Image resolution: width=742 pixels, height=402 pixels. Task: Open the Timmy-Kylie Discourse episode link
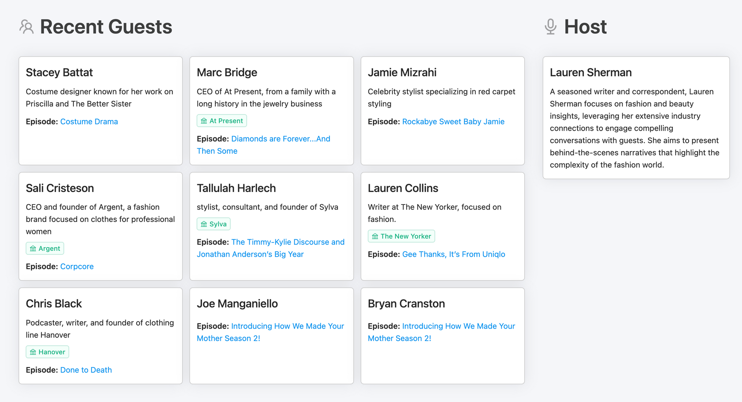point(288,242)
